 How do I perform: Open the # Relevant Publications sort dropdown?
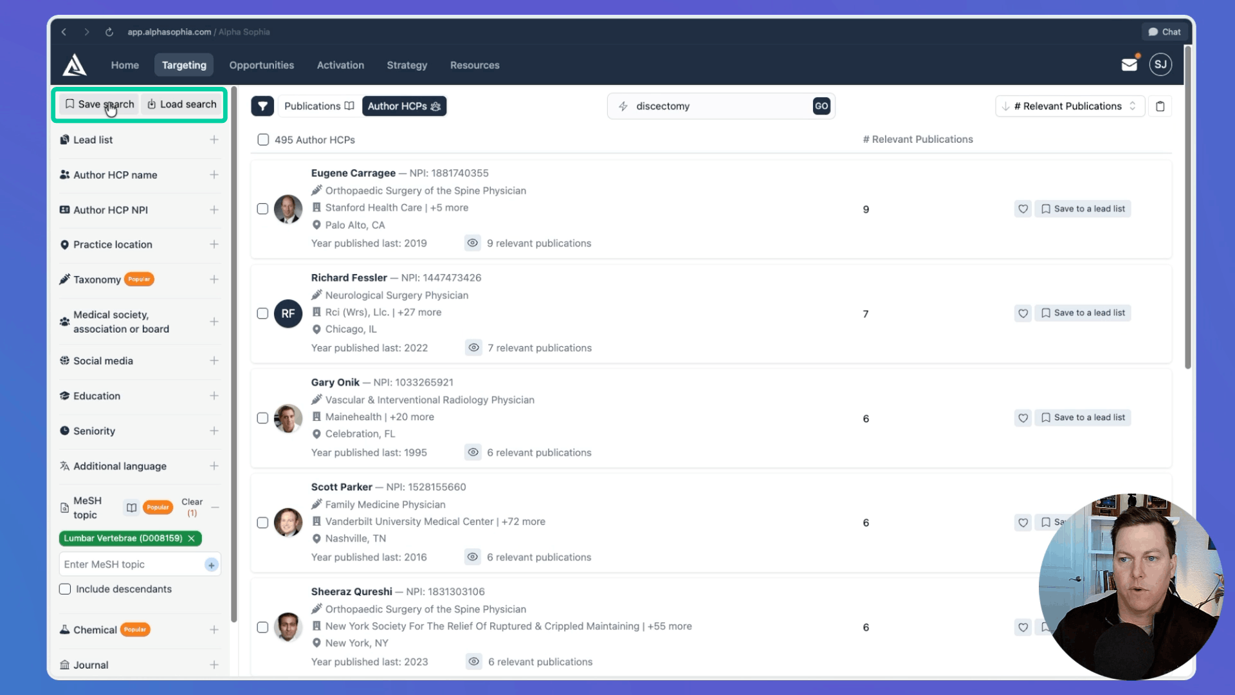tap(1068, 106)
